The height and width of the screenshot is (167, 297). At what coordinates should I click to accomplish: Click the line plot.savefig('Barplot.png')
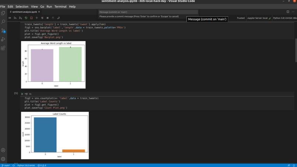point(44,37)
